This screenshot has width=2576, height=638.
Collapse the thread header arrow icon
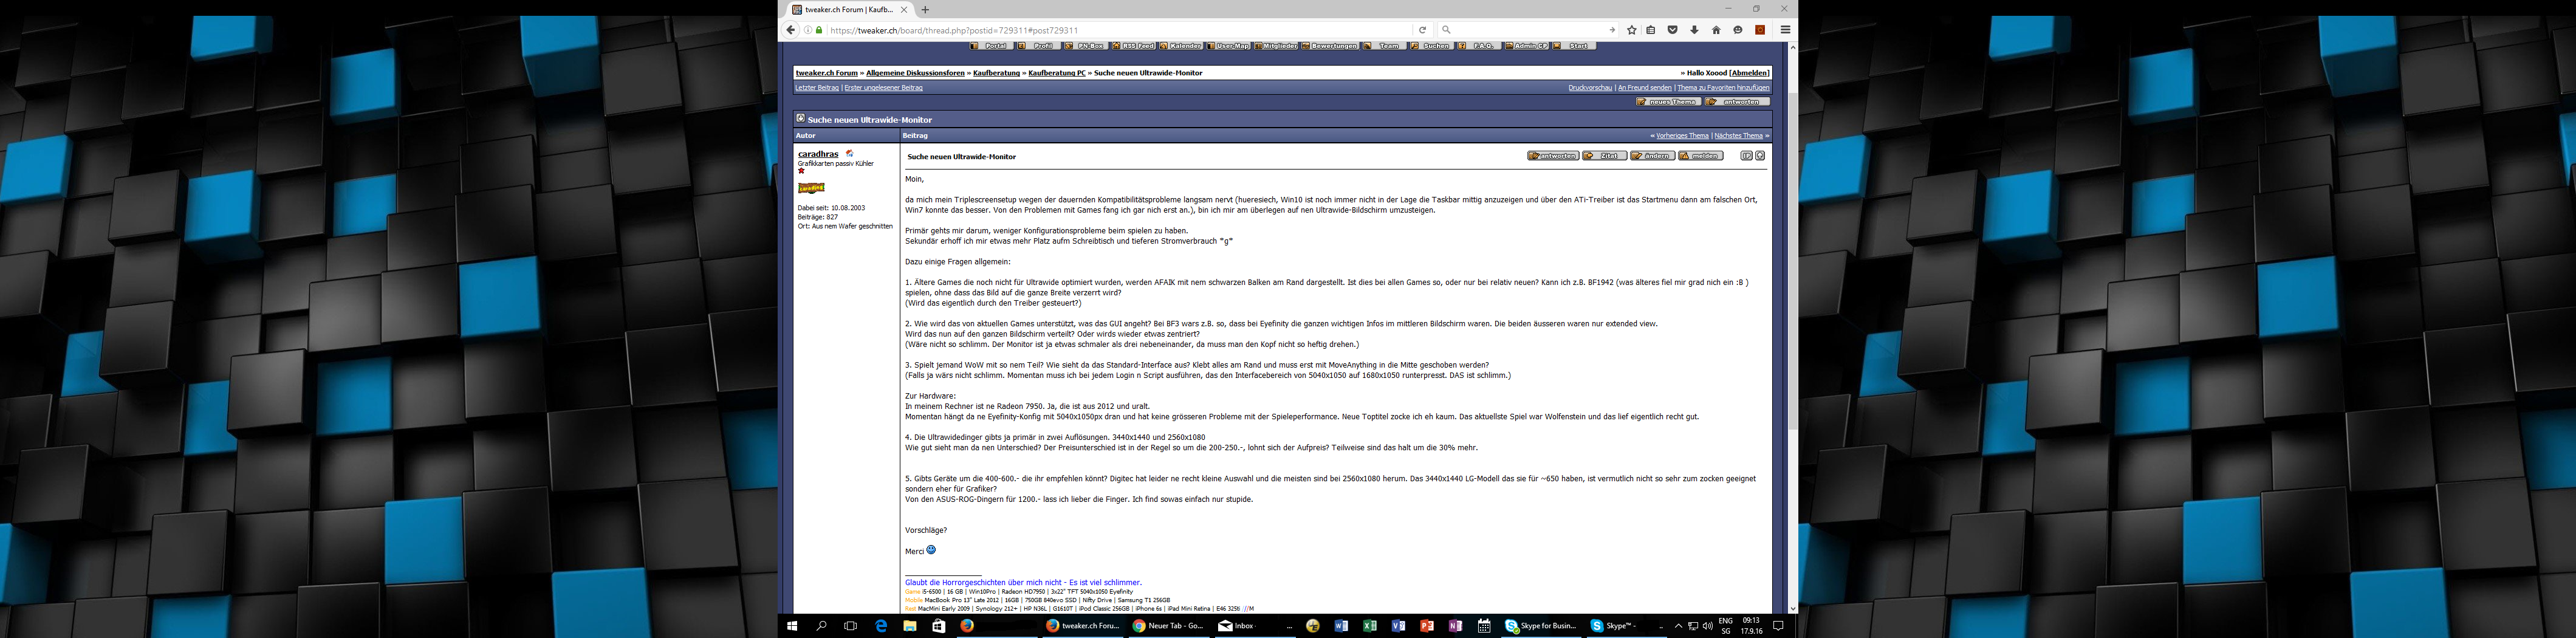(800, 119)
